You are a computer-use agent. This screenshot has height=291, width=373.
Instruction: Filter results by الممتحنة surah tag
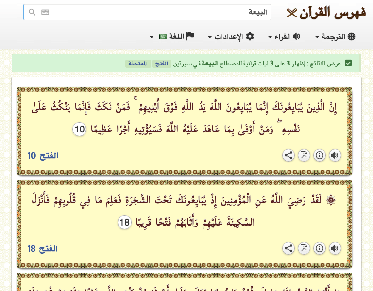coord(137,64)
